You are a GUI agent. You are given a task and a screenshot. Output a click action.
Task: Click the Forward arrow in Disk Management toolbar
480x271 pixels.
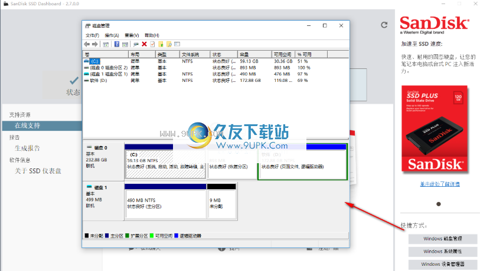click(x=95, y=44)
